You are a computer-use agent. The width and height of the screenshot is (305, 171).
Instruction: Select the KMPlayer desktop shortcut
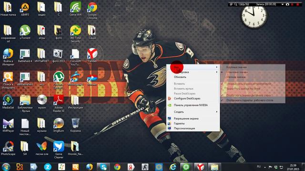pyautogui.click(x=8, y=125)
